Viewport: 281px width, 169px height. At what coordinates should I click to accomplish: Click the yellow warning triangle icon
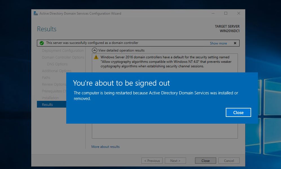(x=96, y=57)
